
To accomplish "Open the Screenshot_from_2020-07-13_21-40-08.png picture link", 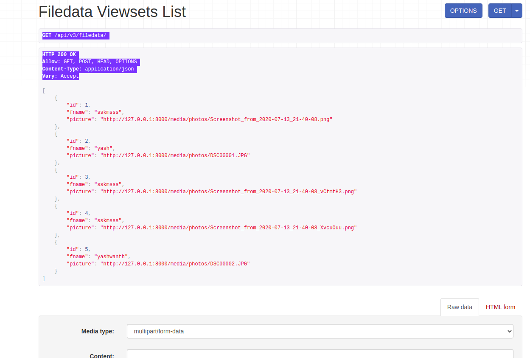I will tap(216, 119).
